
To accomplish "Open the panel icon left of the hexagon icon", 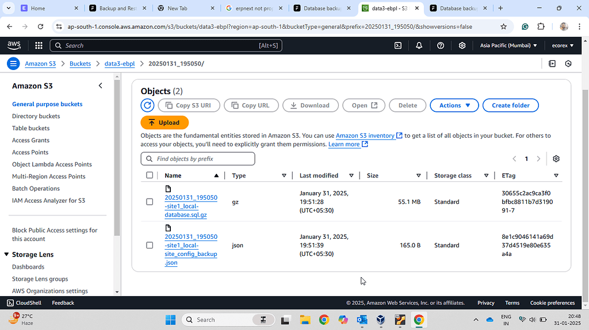I will (x=552, y=64).
